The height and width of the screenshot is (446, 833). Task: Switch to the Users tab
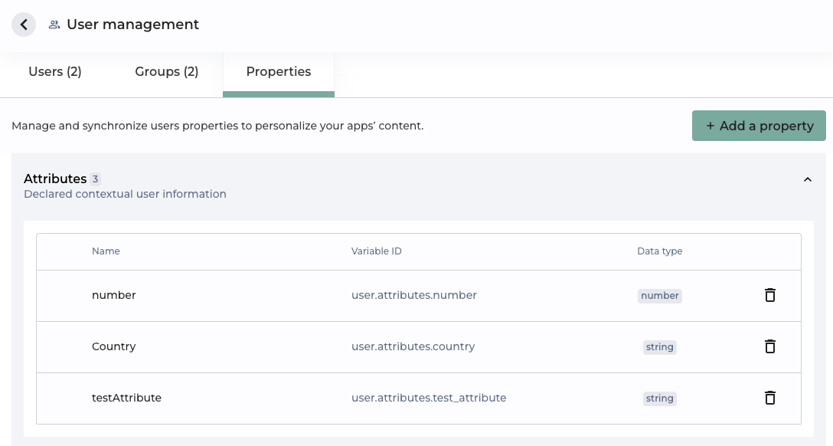coord(55,72)
